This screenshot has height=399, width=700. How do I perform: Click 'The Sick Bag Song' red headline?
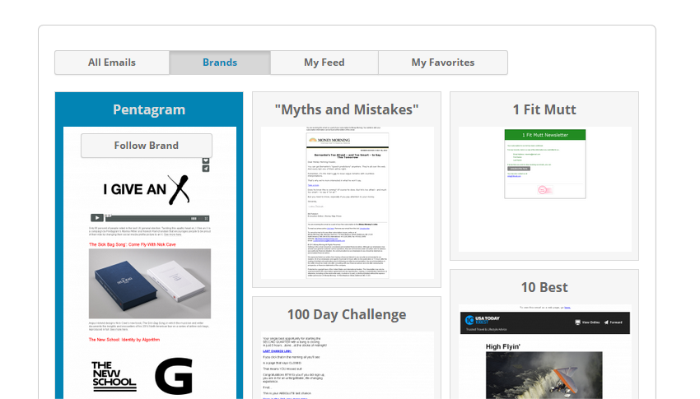click(132, 244)
